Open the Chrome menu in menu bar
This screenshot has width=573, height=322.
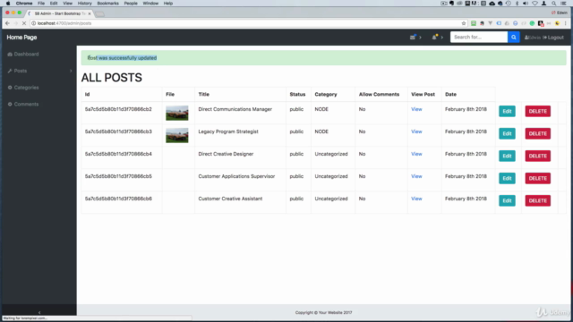24,4
